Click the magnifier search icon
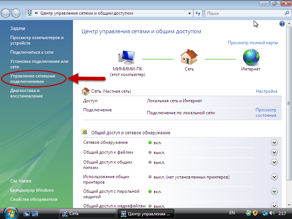The image size is (292, 219). (287, 13)
